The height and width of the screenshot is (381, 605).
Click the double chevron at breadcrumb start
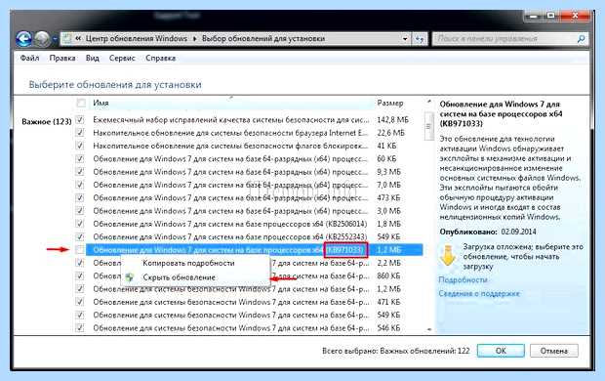[x=78, y=39]
